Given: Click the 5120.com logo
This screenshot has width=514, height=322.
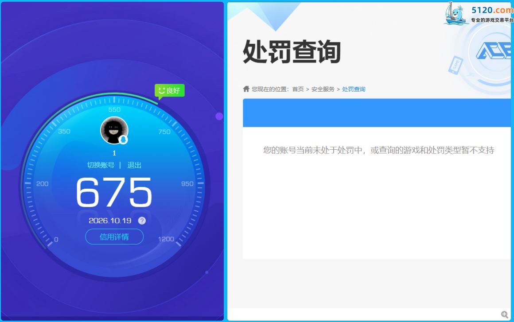Looking at the screenshot, I should tap(479, 13).
